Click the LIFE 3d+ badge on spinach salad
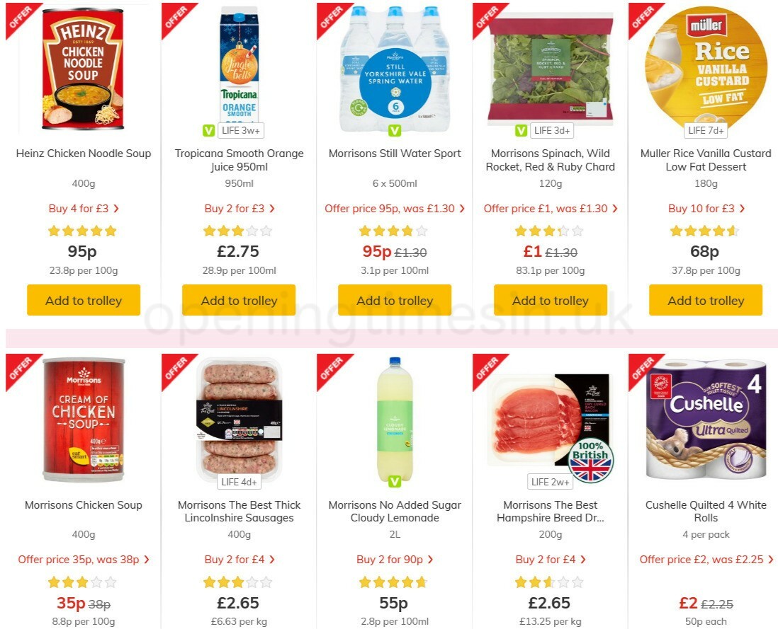 tap(552, 131)
